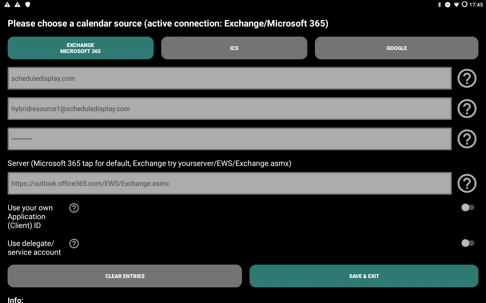Image resolution: width=486 pixels, height=303 pixels.
Task: Tap the 17:45 clock
Action: pyautogui.click(x=476, y=5)
